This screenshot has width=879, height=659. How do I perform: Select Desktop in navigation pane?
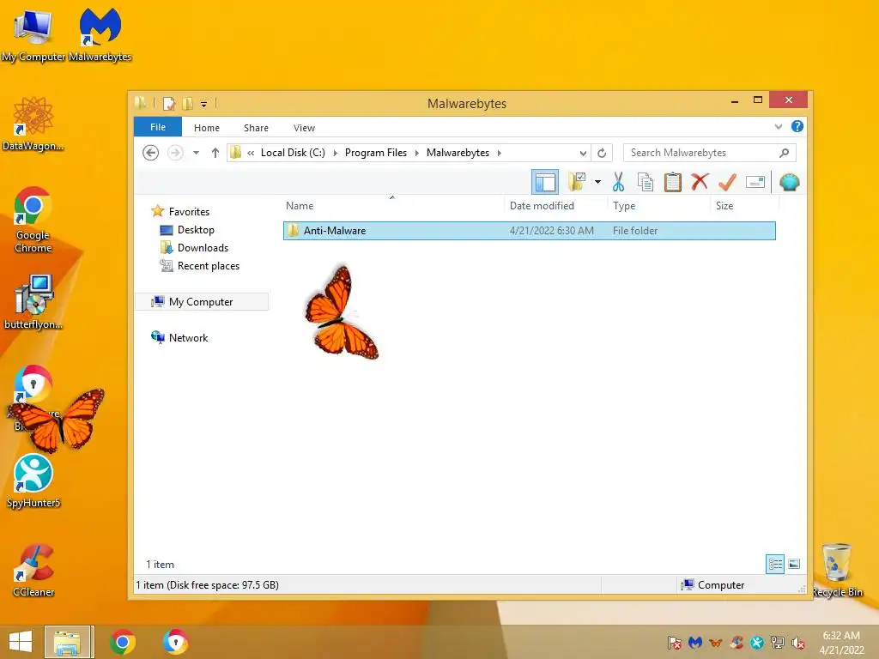coord(196,230)
